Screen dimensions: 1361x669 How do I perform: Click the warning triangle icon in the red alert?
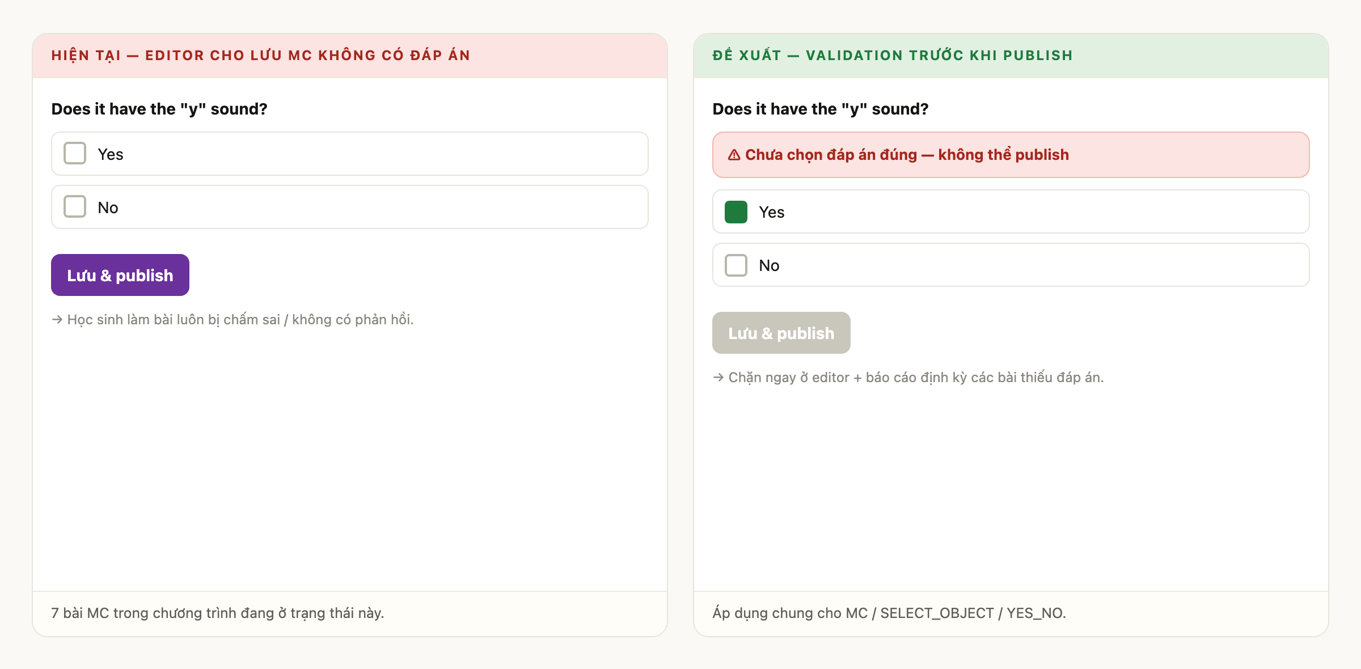point(734,155)
